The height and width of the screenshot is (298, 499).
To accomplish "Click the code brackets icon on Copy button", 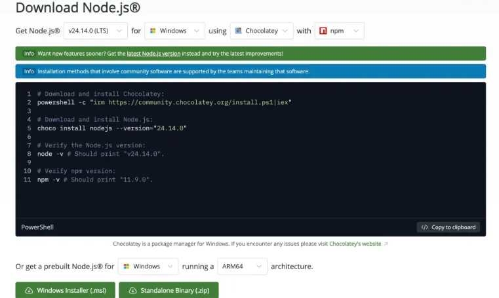I will tap(424, 227).
